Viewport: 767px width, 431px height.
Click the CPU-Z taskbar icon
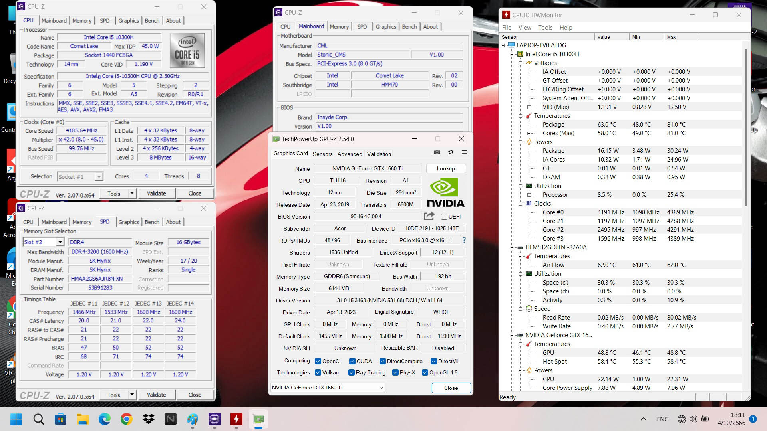215,419
